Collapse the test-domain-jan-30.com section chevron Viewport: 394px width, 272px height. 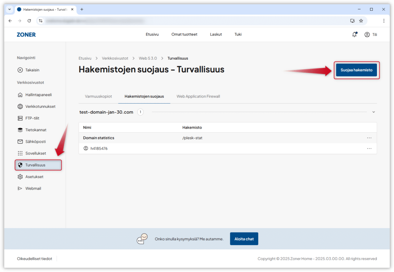point(373,112)
